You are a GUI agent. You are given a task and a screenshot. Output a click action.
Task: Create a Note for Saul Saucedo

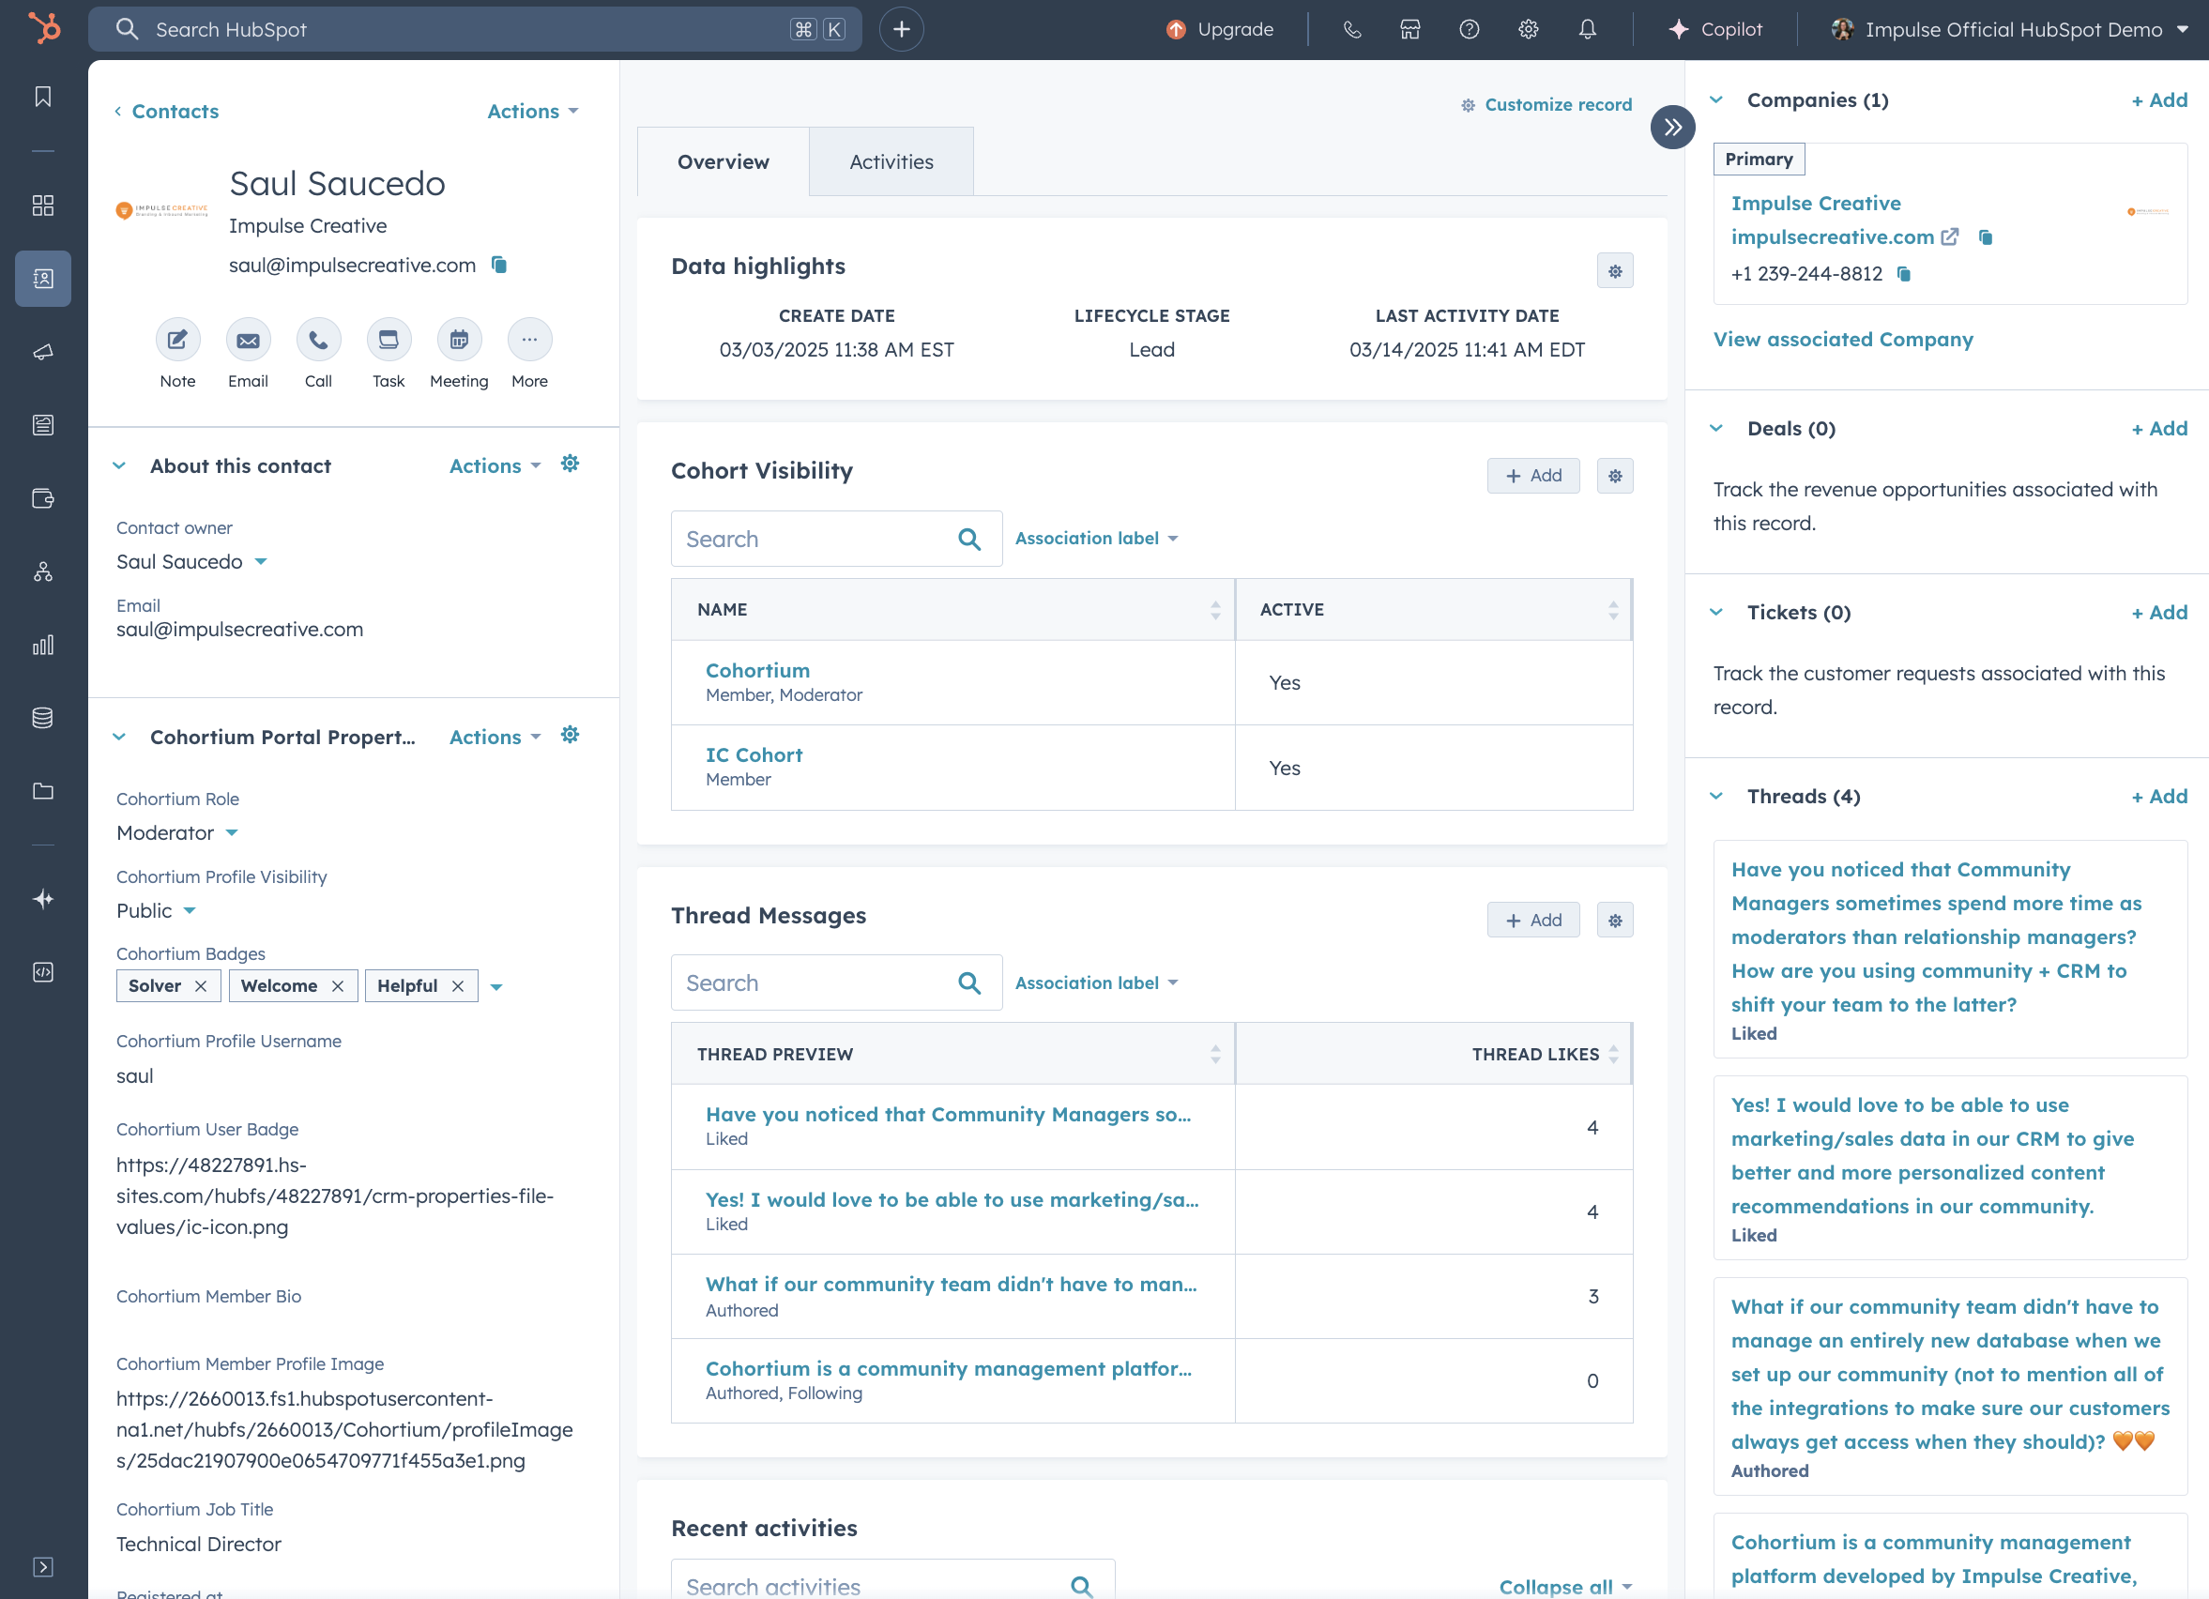click(x=177, y=340)
